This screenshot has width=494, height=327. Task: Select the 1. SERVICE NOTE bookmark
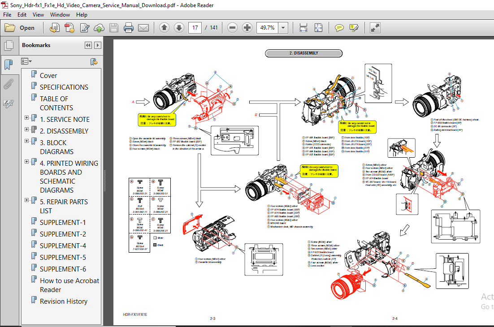coord(65,120)
